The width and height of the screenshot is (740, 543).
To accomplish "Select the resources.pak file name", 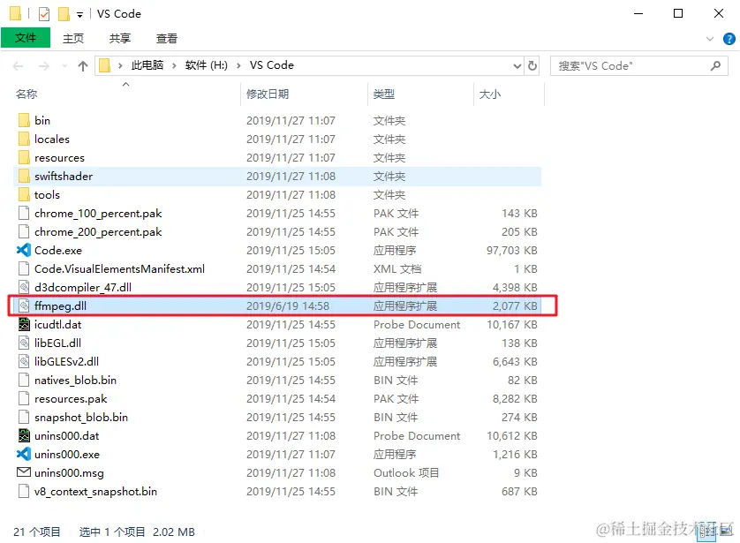I will [x=71, y=398].
